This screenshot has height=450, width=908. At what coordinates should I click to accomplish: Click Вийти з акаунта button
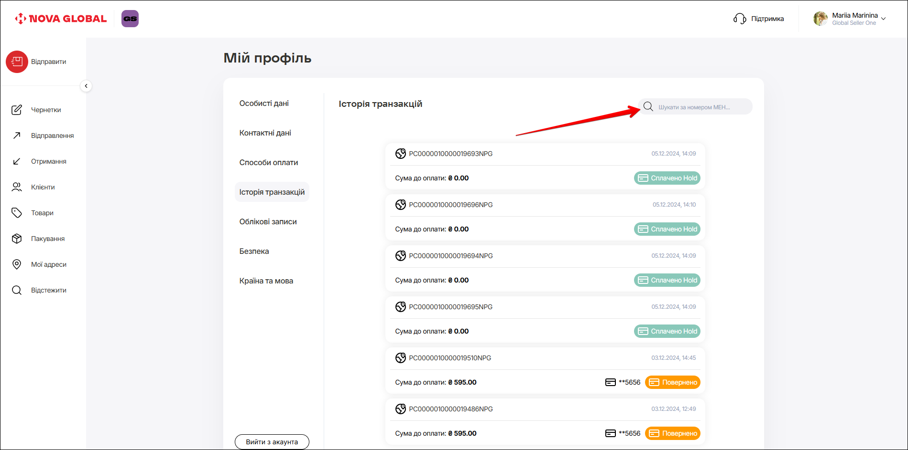click(x=272, y=442)
